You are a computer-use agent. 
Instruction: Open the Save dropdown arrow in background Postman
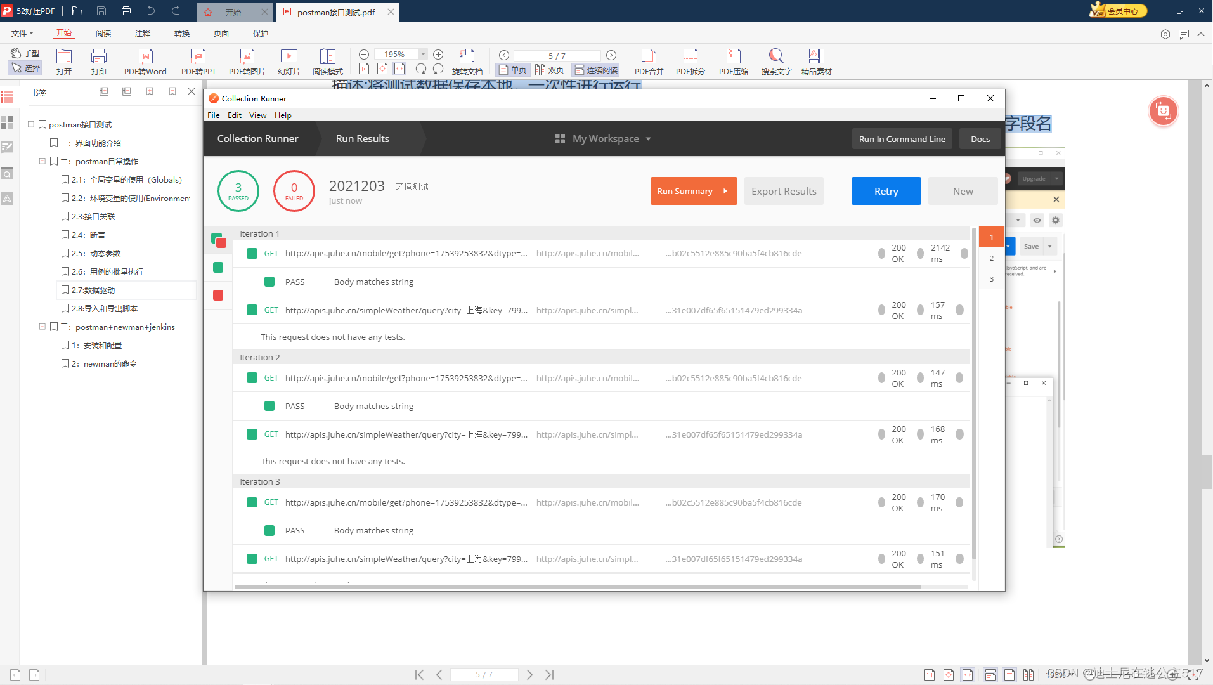pyautogui.click(x=1050, y=246)
